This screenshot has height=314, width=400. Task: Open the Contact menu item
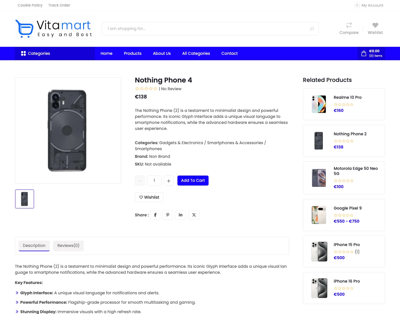(229, 53)
